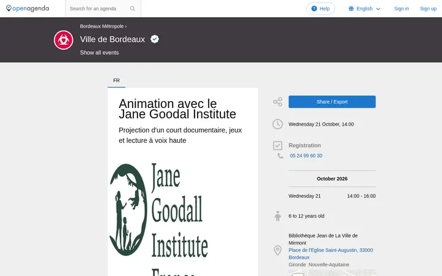
Task: Click the search magnifier icon
Action: point(133,9)
